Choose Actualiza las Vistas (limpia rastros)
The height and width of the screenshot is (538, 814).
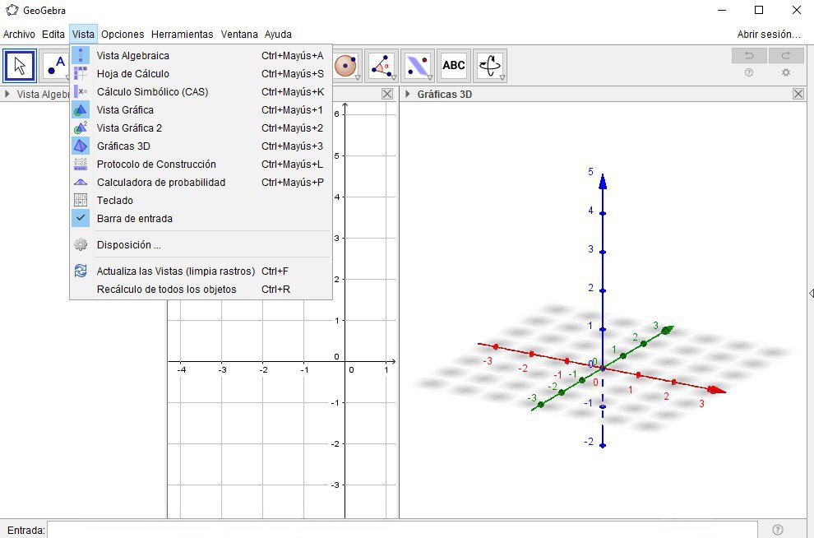[x=201, y=271]
